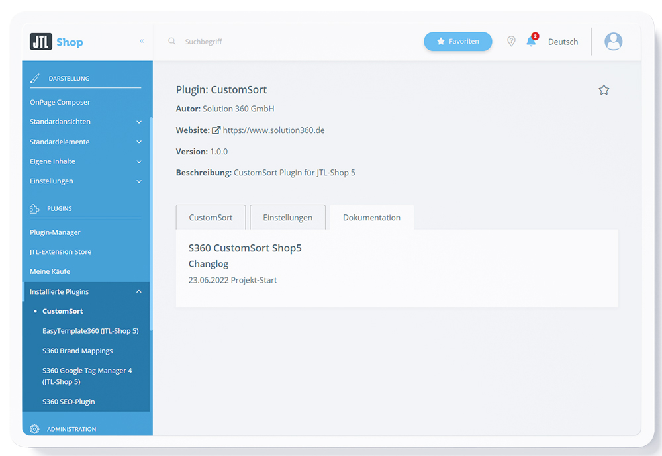Open the user profile avatar

tap(613, 42)
